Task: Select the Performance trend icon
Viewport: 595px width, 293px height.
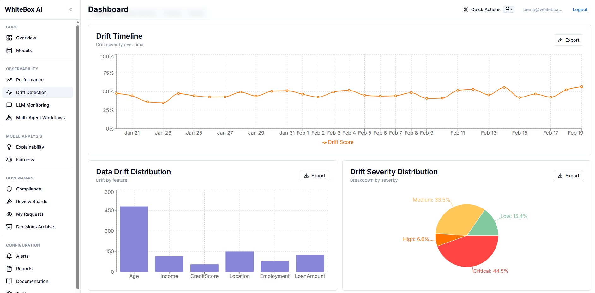Action: [9, 80]
